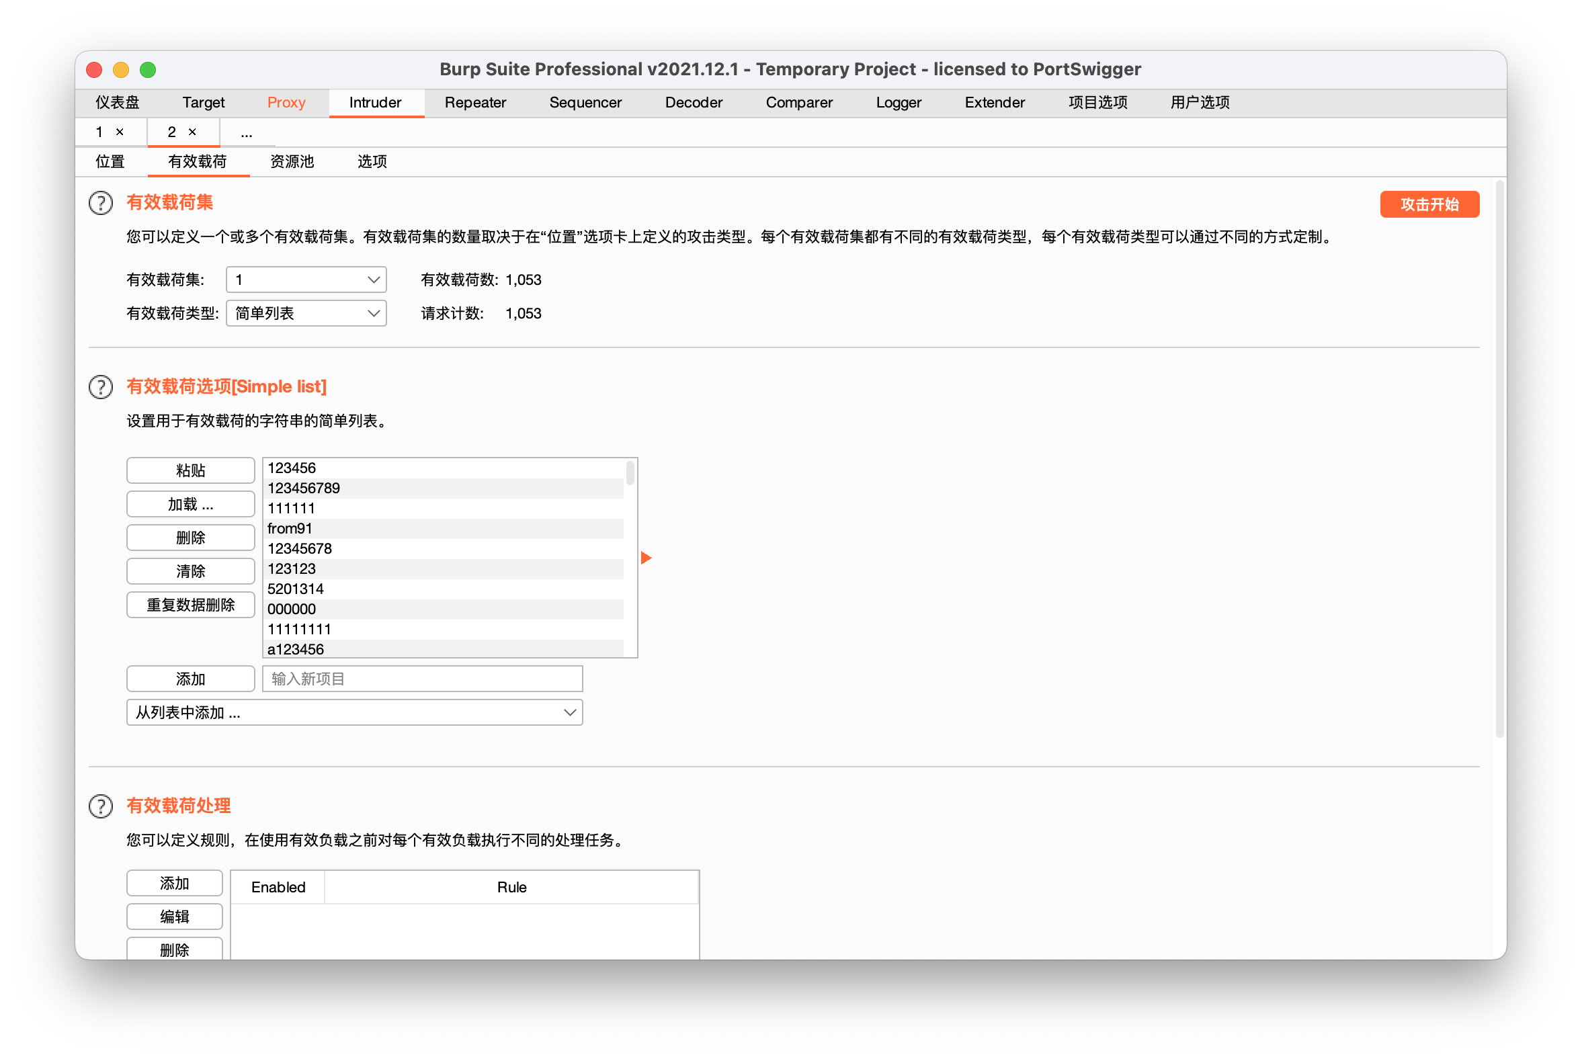The height and width of the screenshot is (1059, 1582).
Task: Click the main panel vertical scrollbar
Action: click(x=1500, y=459)
